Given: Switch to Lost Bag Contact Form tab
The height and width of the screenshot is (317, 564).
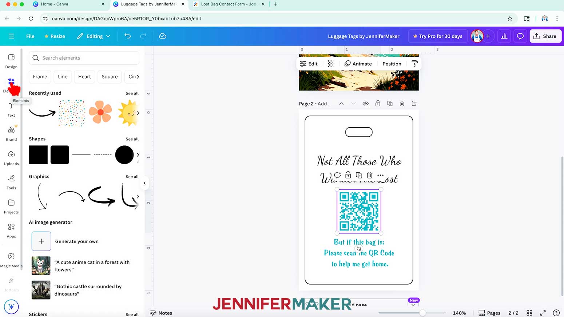Looking at the screenshot, I should click(229, 4).
